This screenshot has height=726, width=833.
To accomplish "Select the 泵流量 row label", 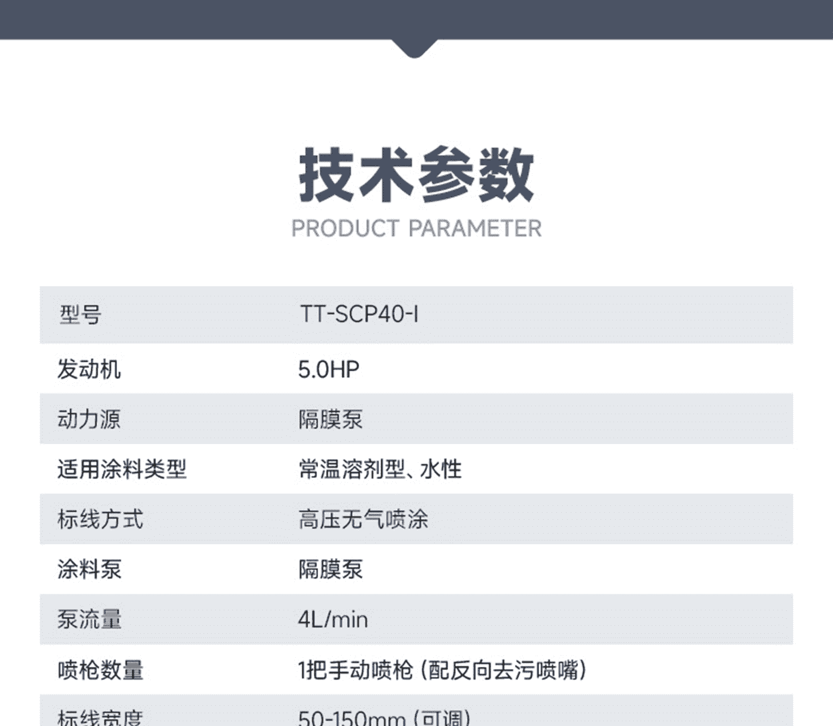I will pos(89,619).
